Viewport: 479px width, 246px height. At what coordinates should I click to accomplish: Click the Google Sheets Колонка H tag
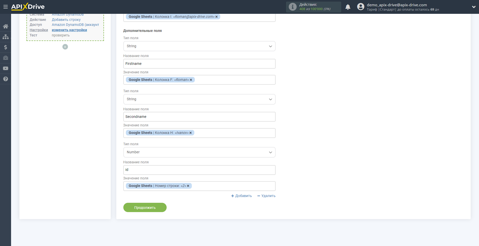[x=160, y=133]
